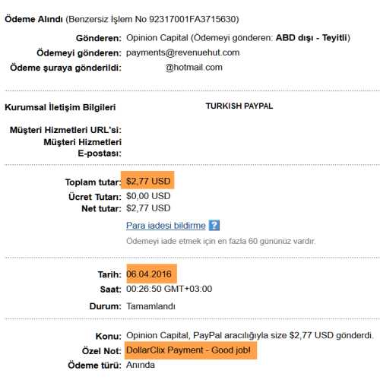
Task: Click the payments@revenuehut.com sender email
Action: pyautogui.click(x=182, y=52)
